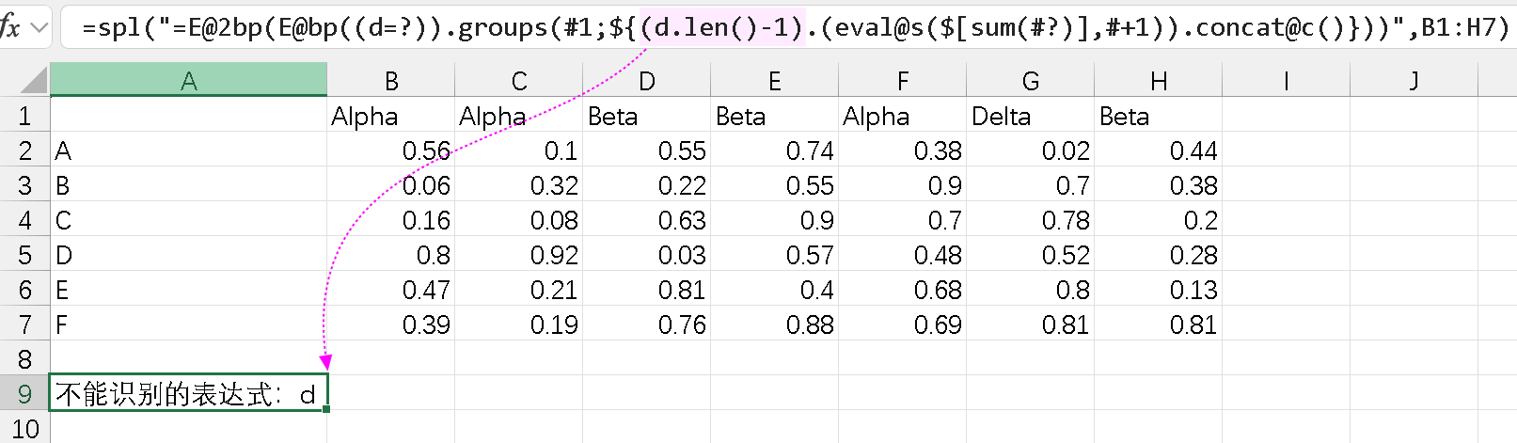Viewport: 1517px width, 443px height.
Task: Click cell B2 with value 0.56
Action: 390,150
